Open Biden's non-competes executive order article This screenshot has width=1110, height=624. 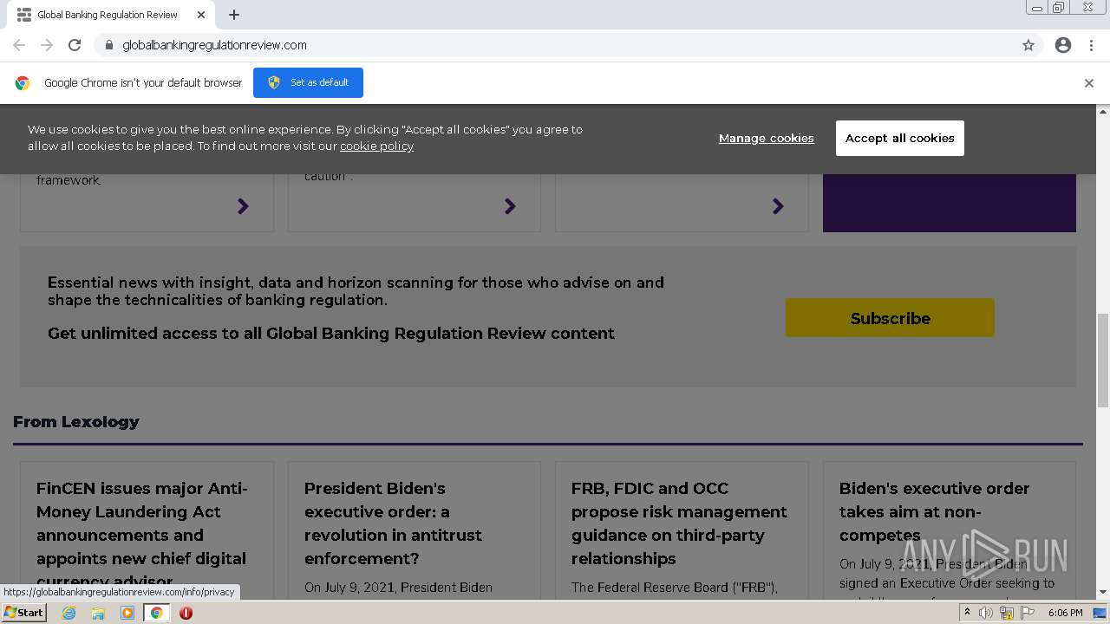click(x=934, y=511)
